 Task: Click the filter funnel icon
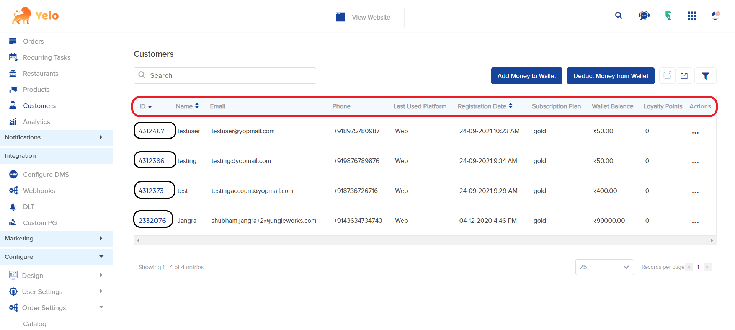[x=705, y=76]
